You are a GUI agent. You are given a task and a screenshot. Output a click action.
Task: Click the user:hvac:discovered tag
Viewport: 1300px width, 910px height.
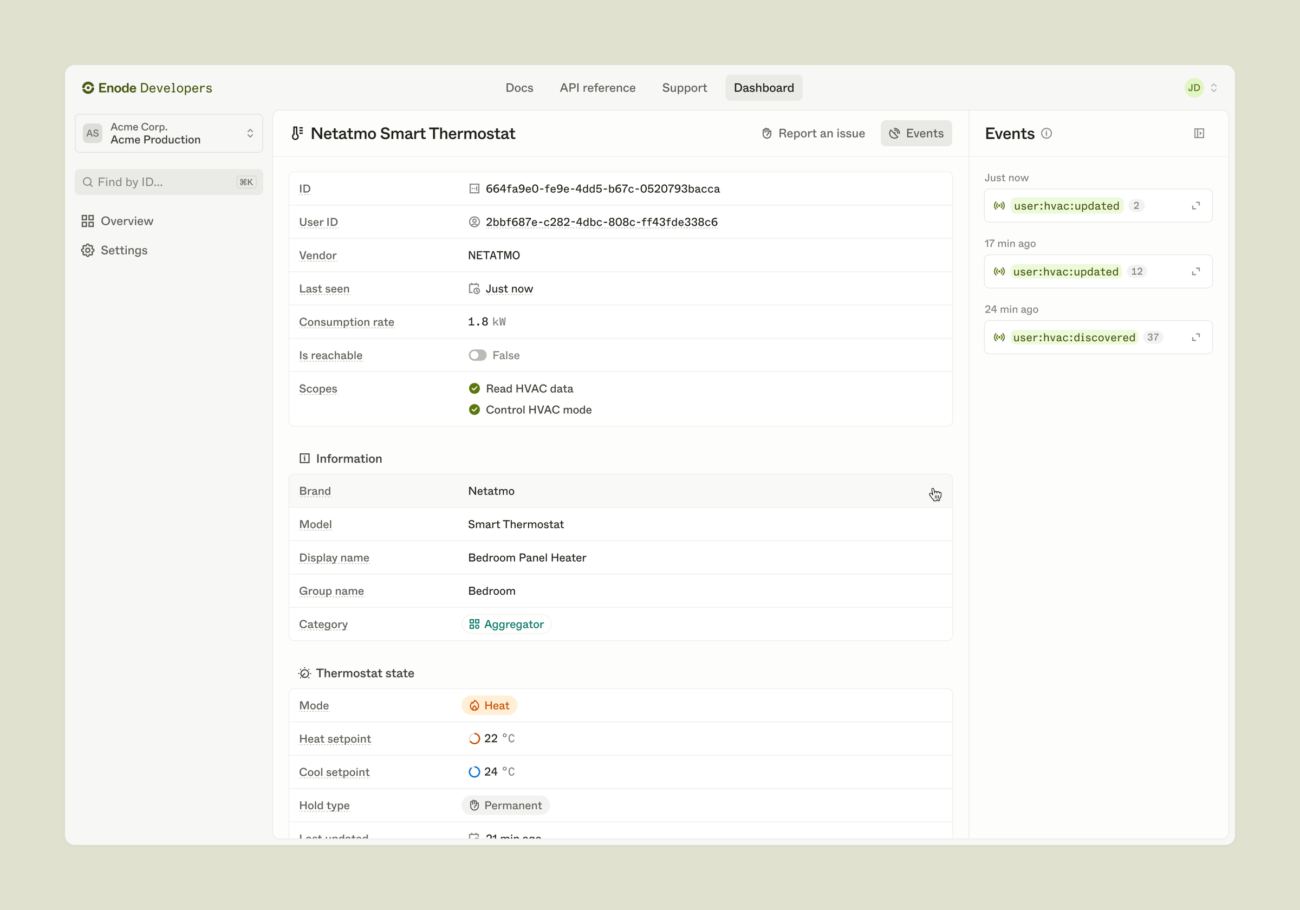point(1074,337)
